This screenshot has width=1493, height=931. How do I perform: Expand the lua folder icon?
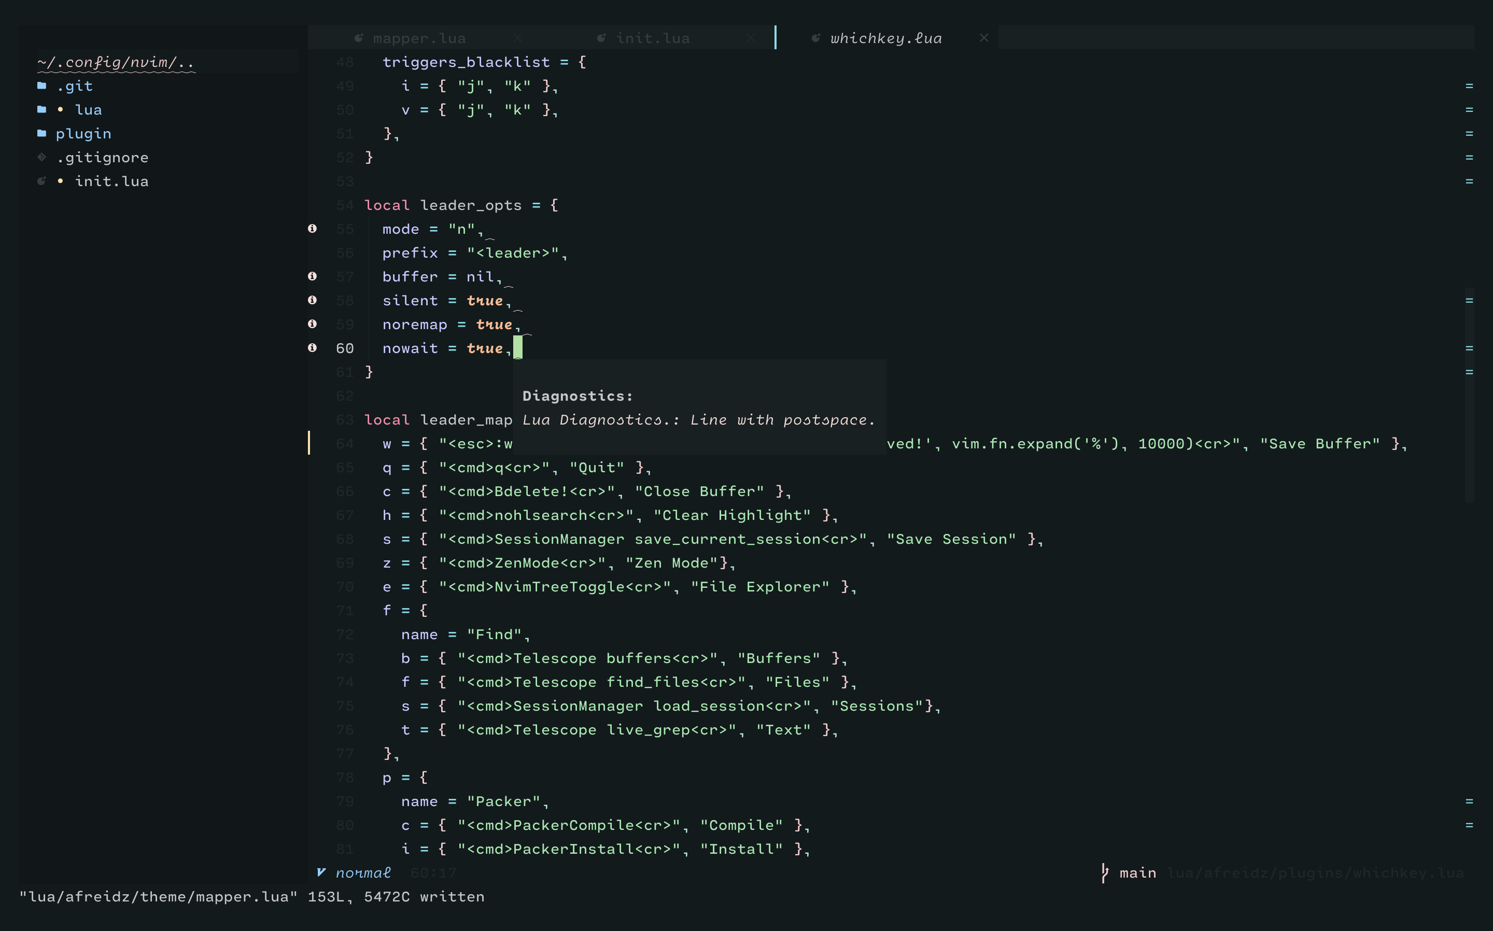42,109
